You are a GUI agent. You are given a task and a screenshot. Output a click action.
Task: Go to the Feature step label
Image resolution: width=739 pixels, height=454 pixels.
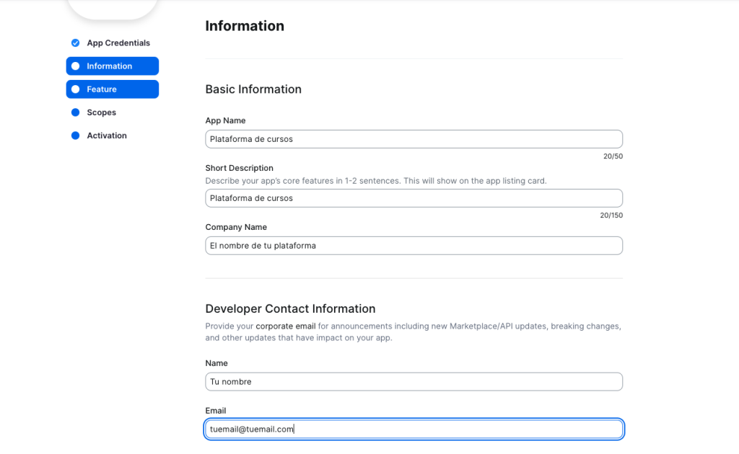(102, 89)
